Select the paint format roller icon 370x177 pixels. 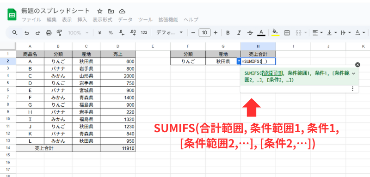click(x=59, y=32)
